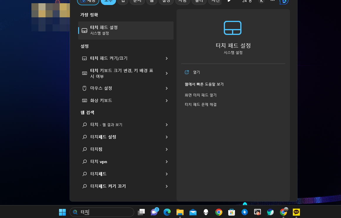The width and height of the screenshot is (341, 218).
Task: Click the taskbar search box showing 터치
Action: [102, 212]
